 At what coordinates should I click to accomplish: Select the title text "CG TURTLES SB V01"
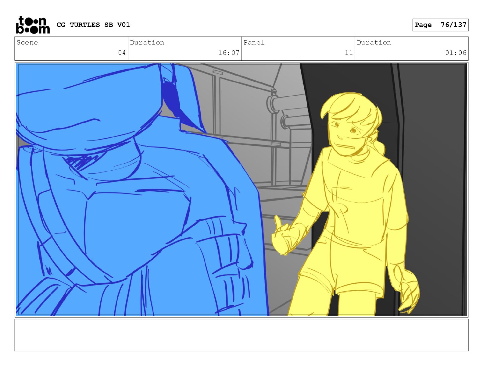[x=93, y=25]
